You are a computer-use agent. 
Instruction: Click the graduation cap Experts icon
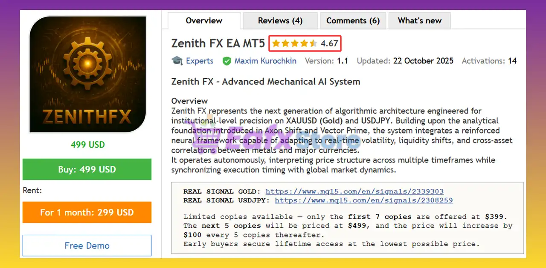[177, 61]
